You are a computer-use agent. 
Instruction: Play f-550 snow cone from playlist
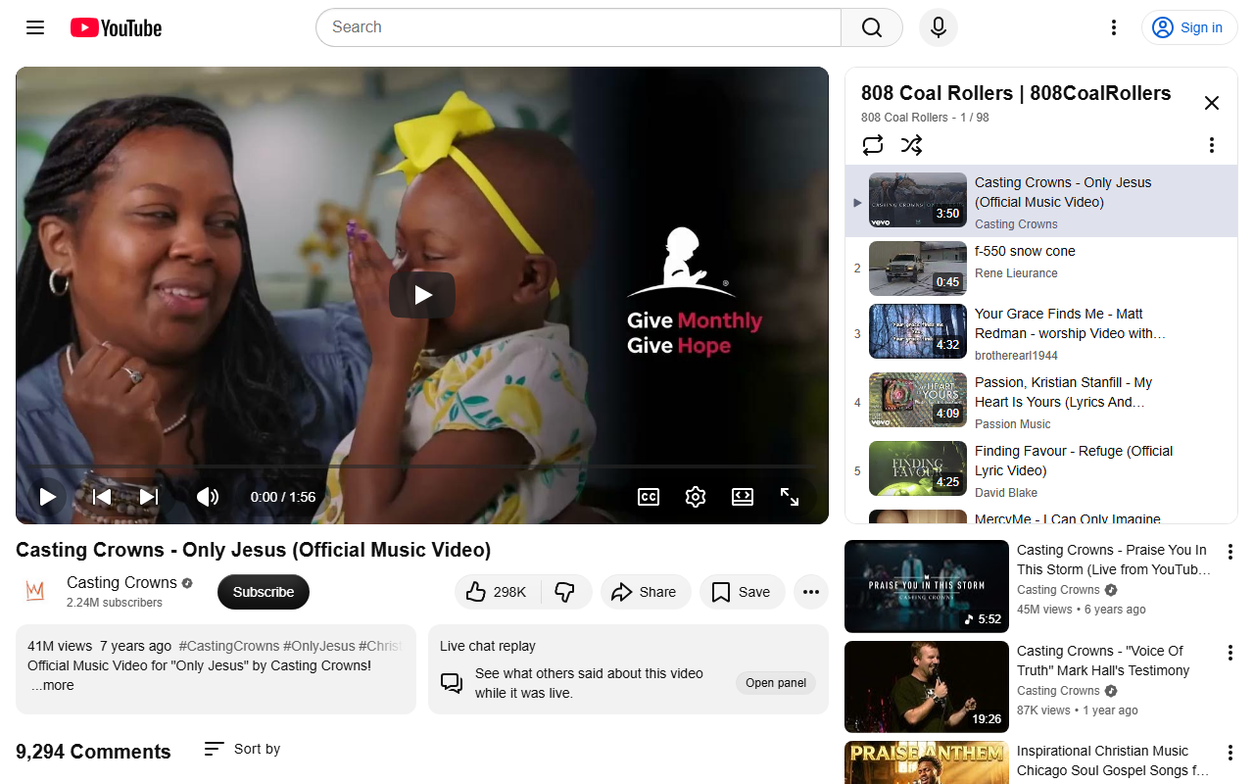pyautogui.click(x=1041, y=269)
